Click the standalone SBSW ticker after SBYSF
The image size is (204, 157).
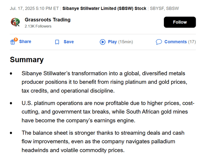(x=172, y=8)
